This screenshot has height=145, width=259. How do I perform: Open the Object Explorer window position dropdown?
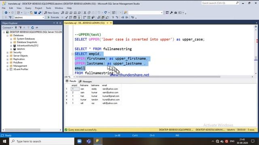click(x=54, y=23)
